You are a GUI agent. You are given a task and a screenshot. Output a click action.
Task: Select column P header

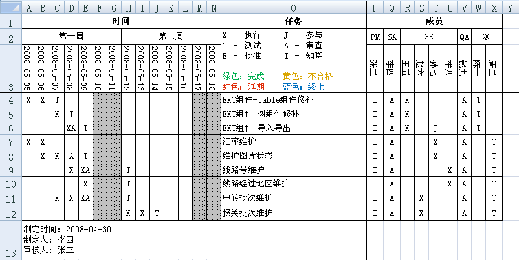coord(375,7)
